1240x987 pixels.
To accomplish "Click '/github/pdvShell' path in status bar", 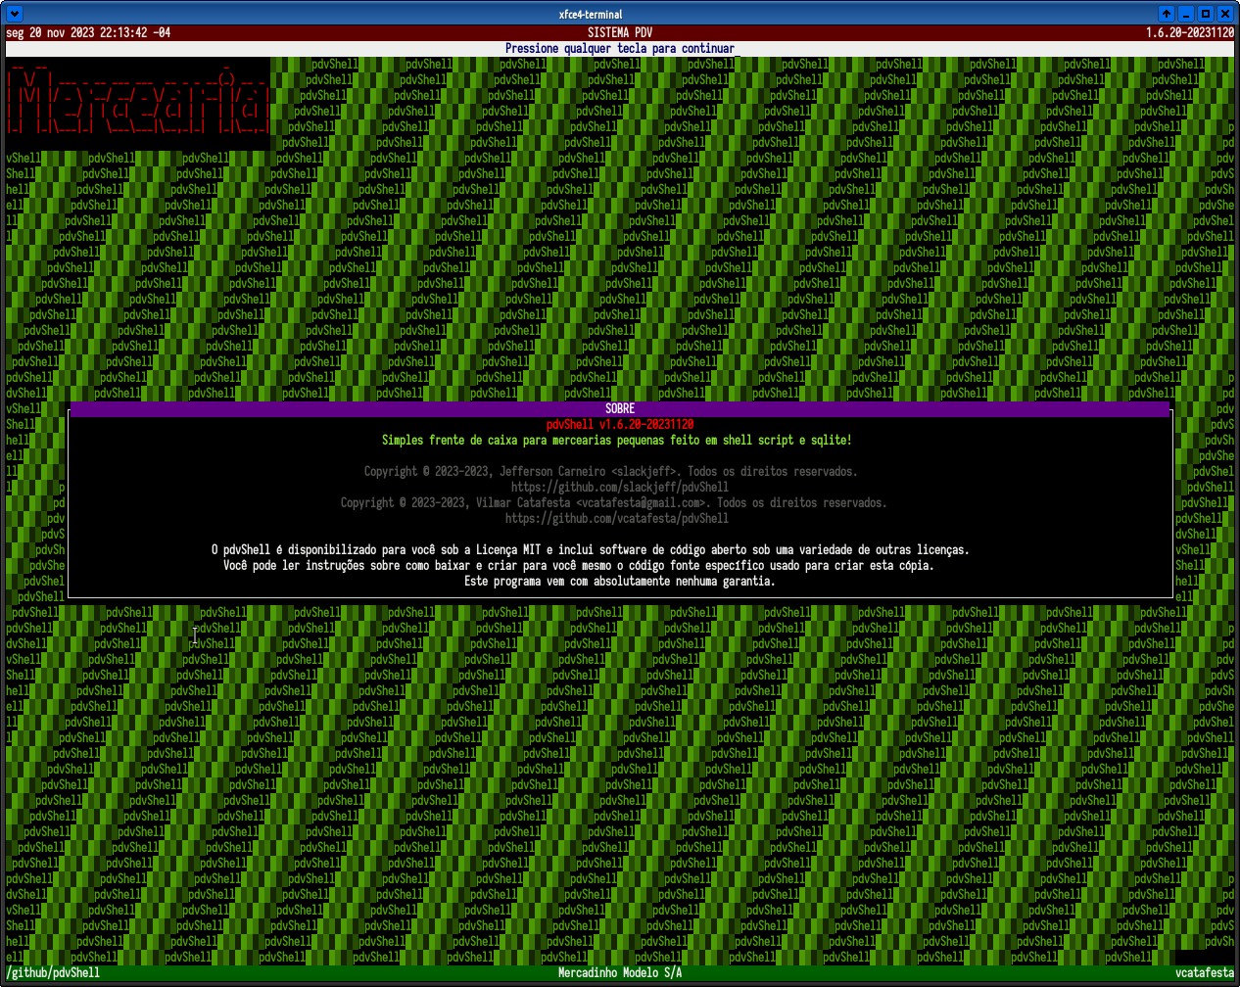I will pyautogui.click(x=53, y=972).
